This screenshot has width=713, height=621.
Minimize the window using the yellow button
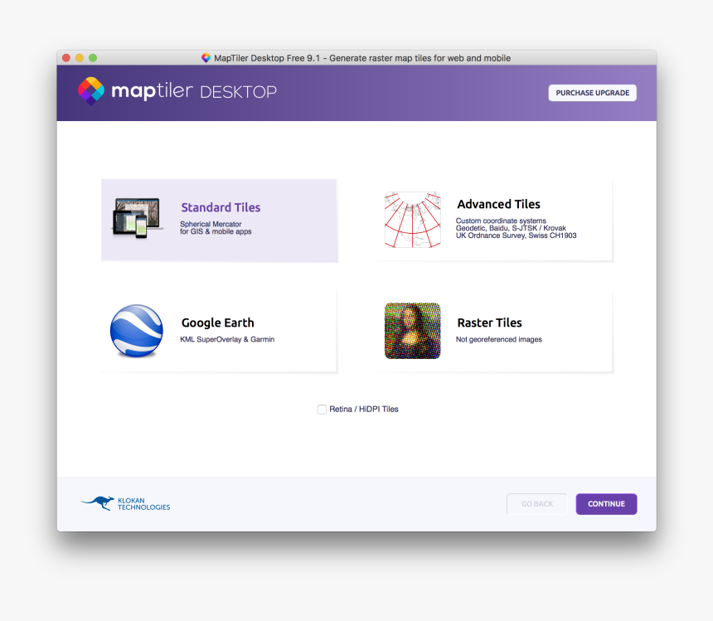[x=79, y=58]
